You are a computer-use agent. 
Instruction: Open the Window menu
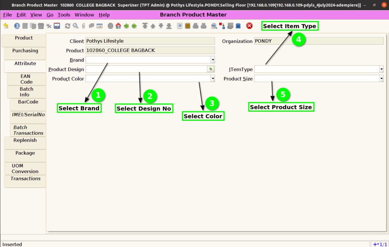pyautogui.click(x=84, y=15)
